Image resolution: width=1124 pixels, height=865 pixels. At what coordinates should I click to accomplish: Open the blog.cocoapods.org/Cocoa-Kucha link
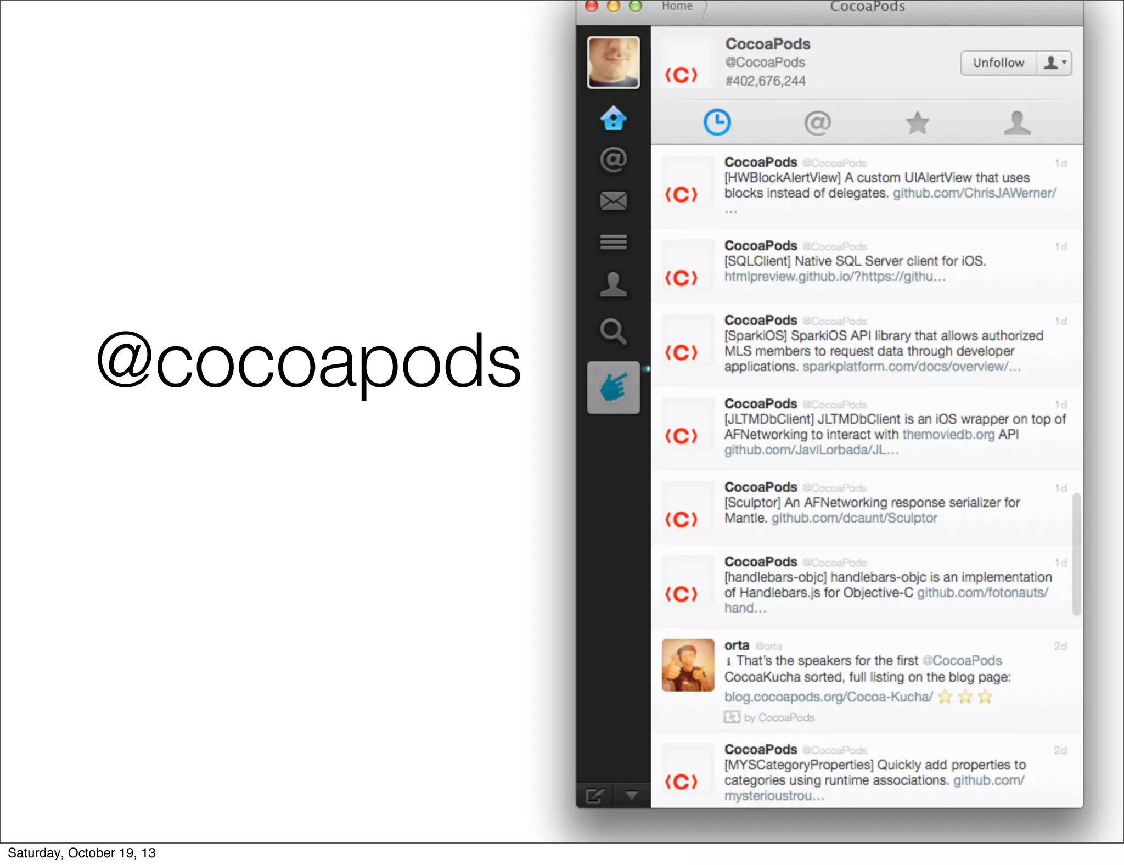(x=828, y=697)
